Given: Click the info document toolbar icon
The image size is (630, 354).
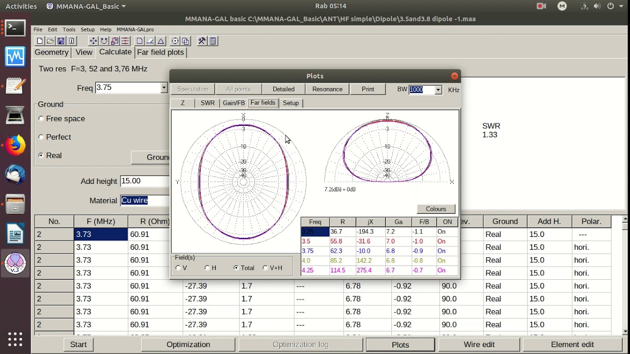Looking at the screenshot, I should [72, 41].
